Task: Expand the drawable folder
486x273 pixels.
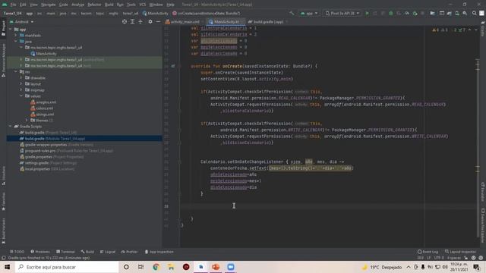Action: tap(21, 77)
